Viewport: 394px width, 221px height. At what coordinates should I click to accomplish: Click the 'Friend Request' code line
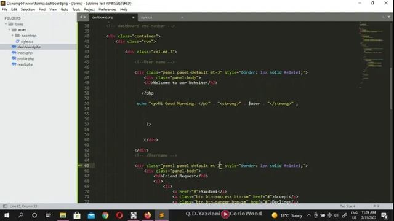(180, 176)
